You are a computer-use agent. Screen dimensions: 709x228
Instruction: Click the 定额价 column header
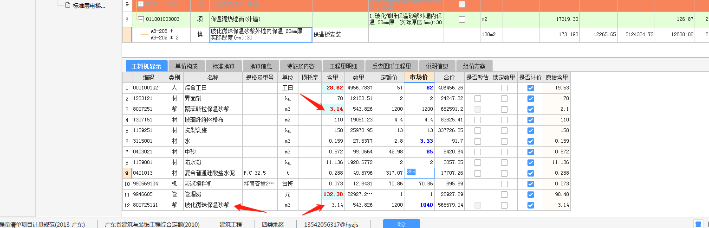click(x=389, y=77)
